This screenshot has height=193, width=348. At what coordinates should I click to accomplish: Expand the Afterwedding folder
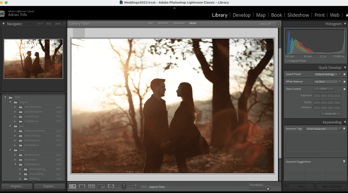click(20, 169)
